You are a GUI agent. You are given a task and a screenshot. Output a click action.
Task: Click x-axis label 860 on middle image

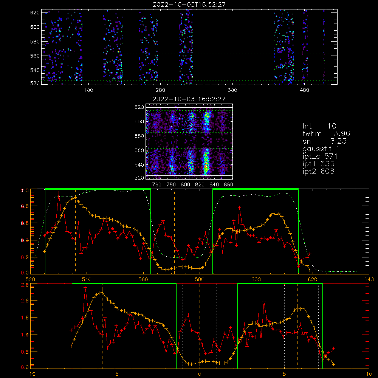point(229,185)
